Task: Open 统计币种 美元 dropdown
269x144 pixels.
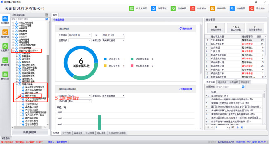Action: [90, 101]
